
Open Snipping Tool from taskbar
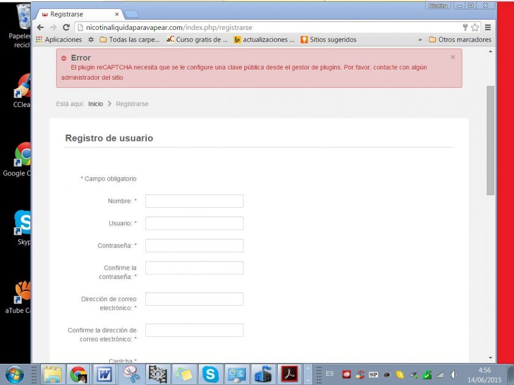(x=131, y=374)
